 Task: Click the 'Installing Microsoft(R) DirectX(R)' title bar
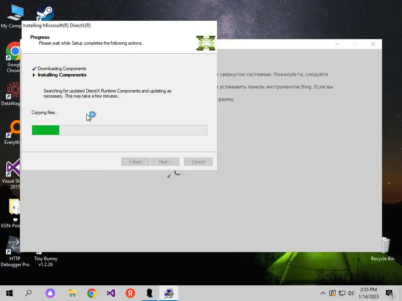tap(119, 25)
